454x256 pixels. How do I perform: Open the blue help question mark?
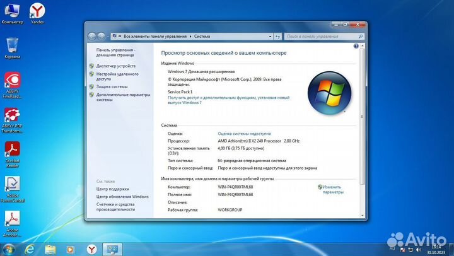356,46
